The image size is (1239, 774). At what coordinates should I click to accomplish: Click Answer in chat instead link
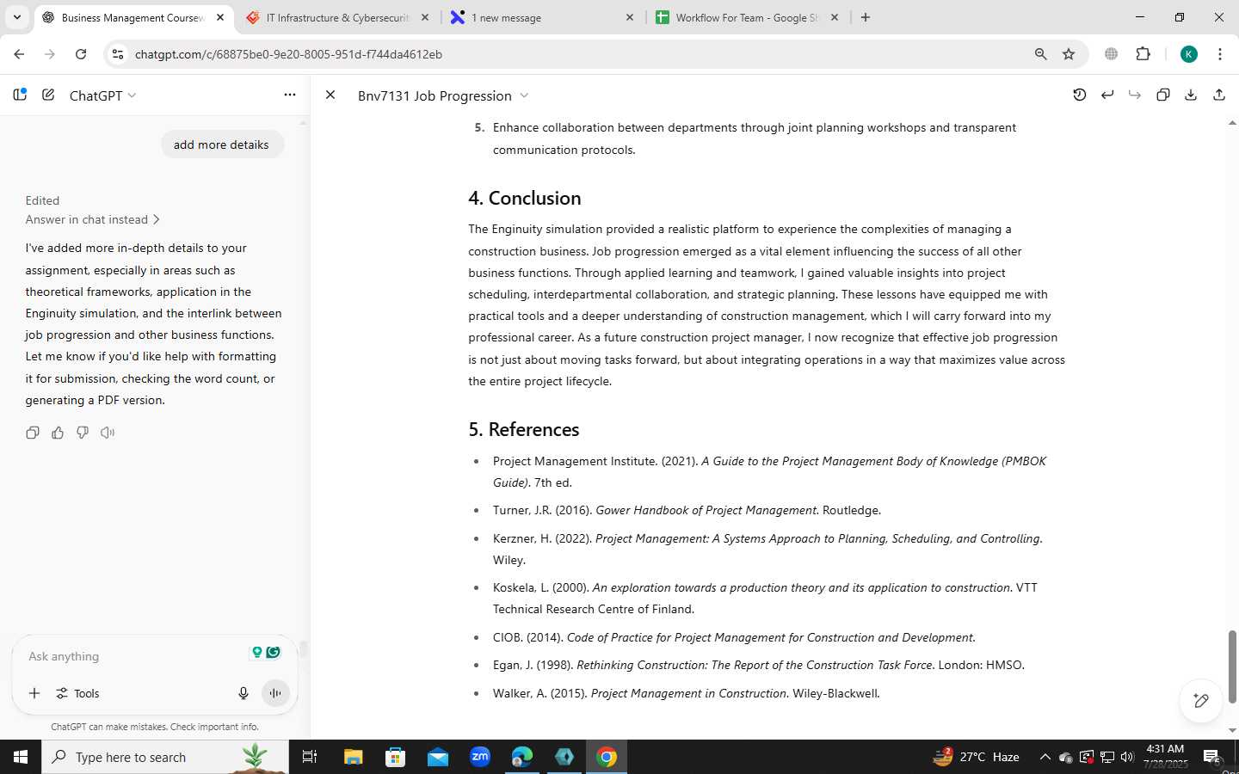coord(92,219)
